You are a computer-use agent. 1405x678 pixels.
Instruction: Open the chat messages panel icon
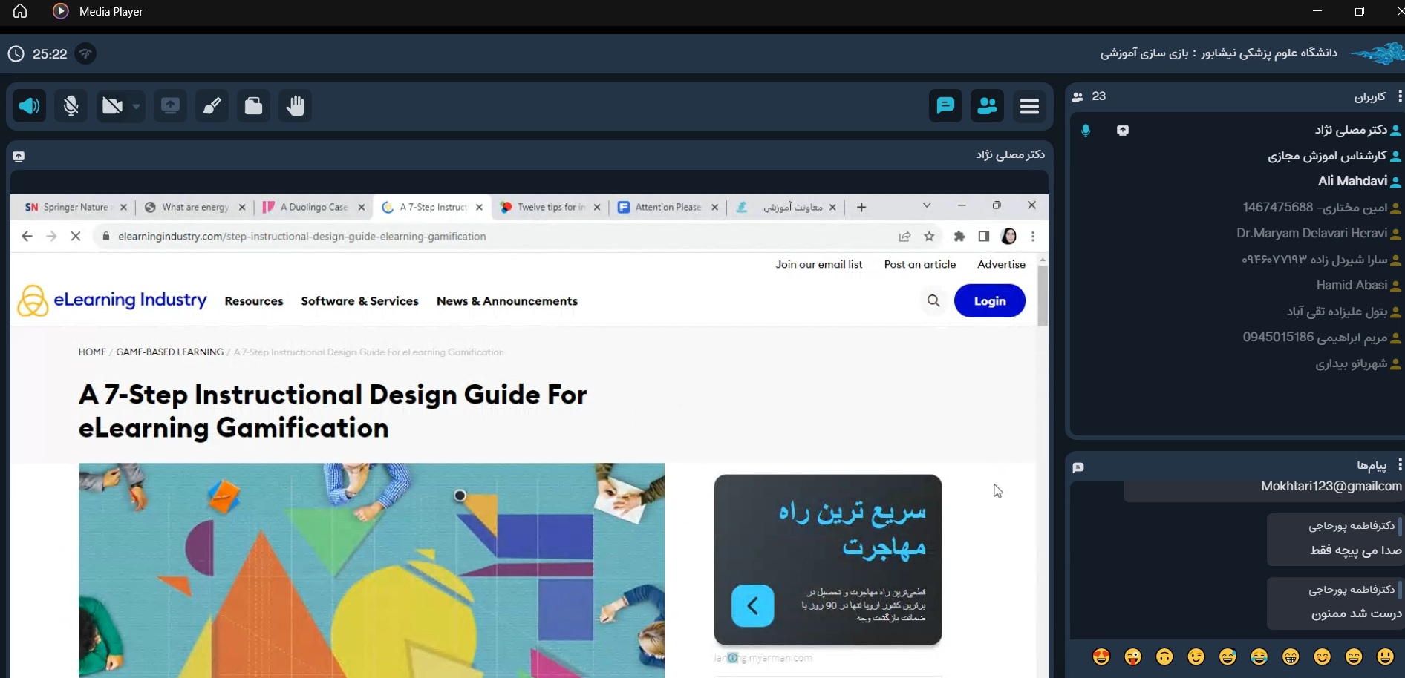tap(945, 106)
